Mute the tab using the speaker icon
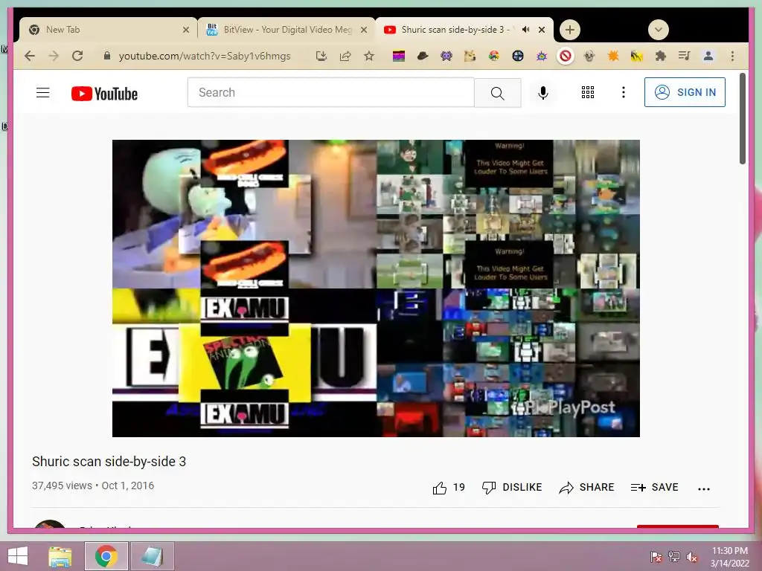The height and width of the screenshot is (571, 762). pos(525,30)
